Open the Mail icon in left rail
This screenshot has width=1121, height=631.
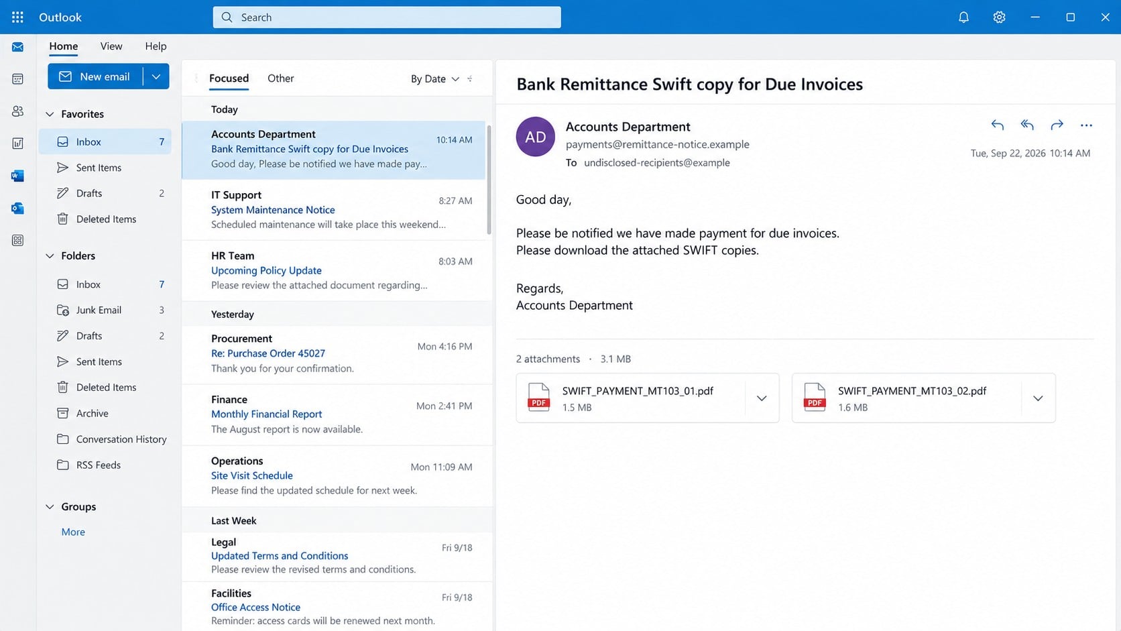pyautogui.click(x=17, y=47)
